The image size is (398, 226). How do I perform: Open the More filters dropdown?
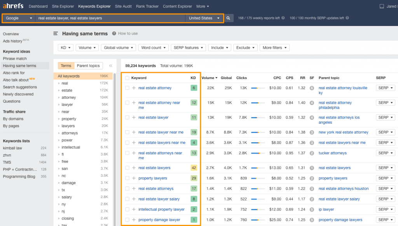275,48
